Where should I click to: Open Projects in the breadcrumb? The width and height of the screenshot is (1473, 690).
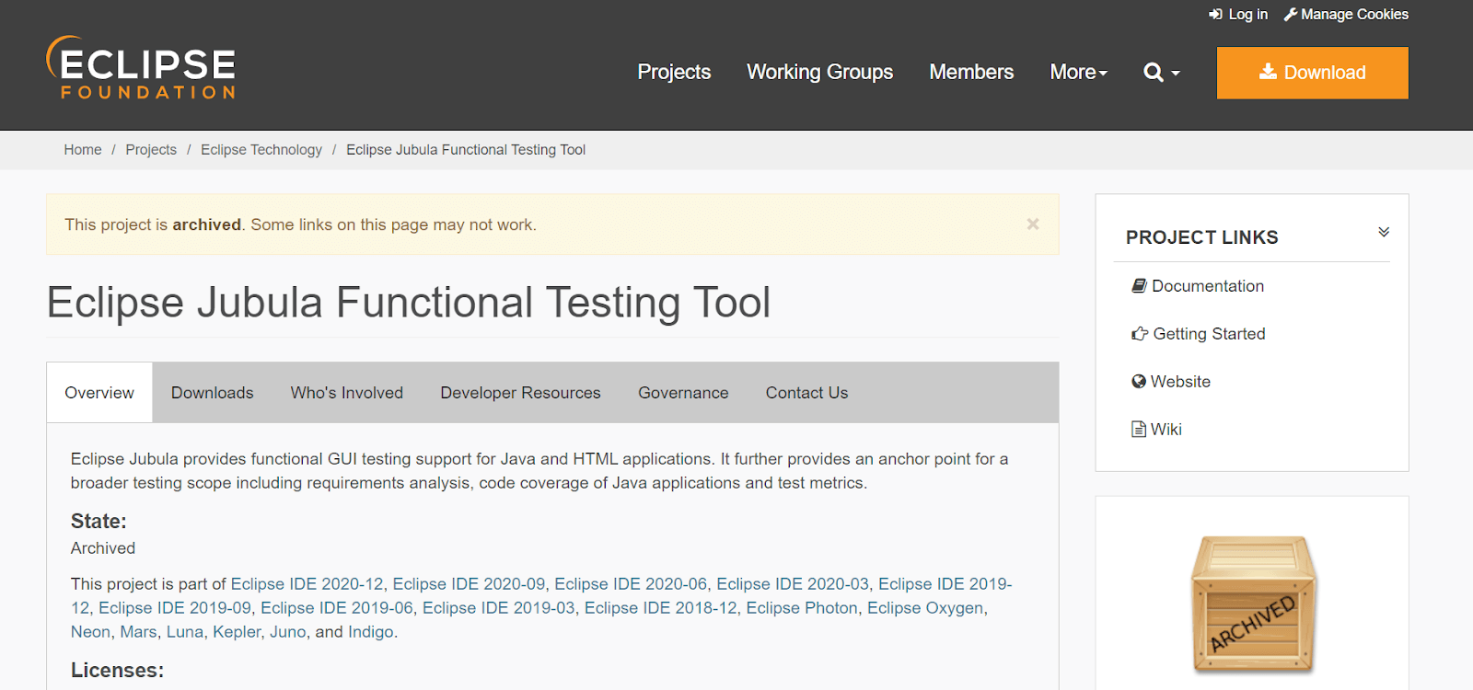click(x=151, y=150)
